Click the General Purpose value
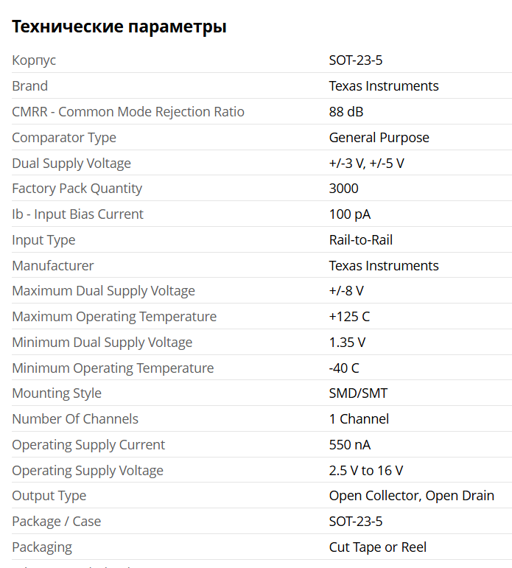The height and width of the screenshot is (568, 512). click(x=379, y=138)
